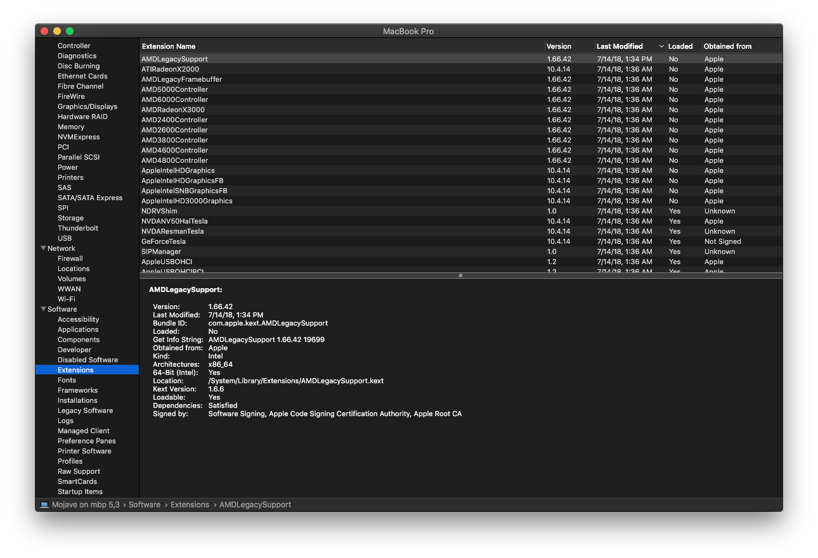Click Extensions in the bottom path bar
This screenshot has height=558, width=818.
click(x=190, y=505)
